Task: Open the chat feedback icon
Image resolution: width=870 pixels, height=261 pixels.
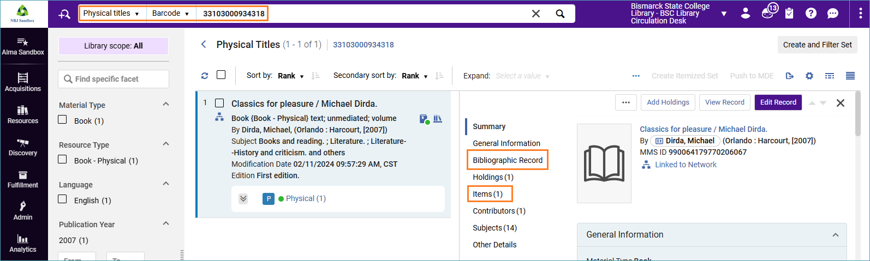Action: [833, 13]
